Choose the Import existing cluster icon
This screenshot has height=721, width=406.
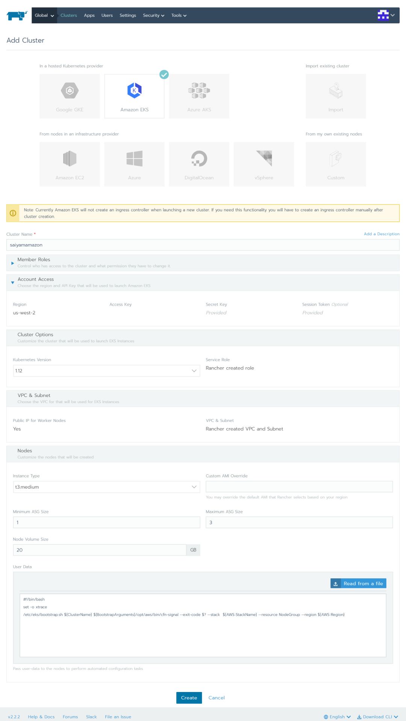tap(336, 91)
